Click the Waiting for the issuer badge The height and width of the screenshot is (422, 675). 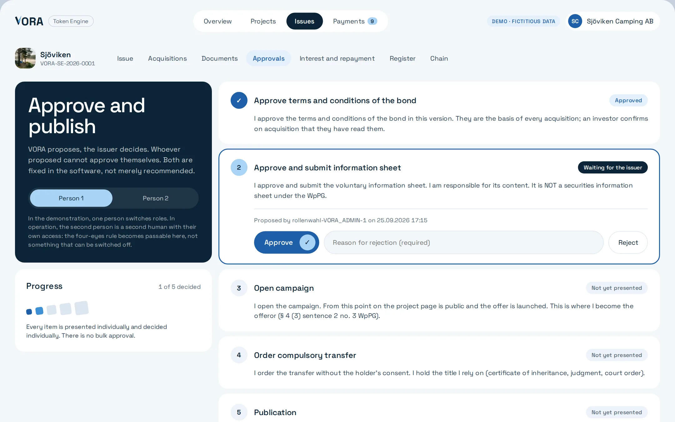click(x=613, y=168)
